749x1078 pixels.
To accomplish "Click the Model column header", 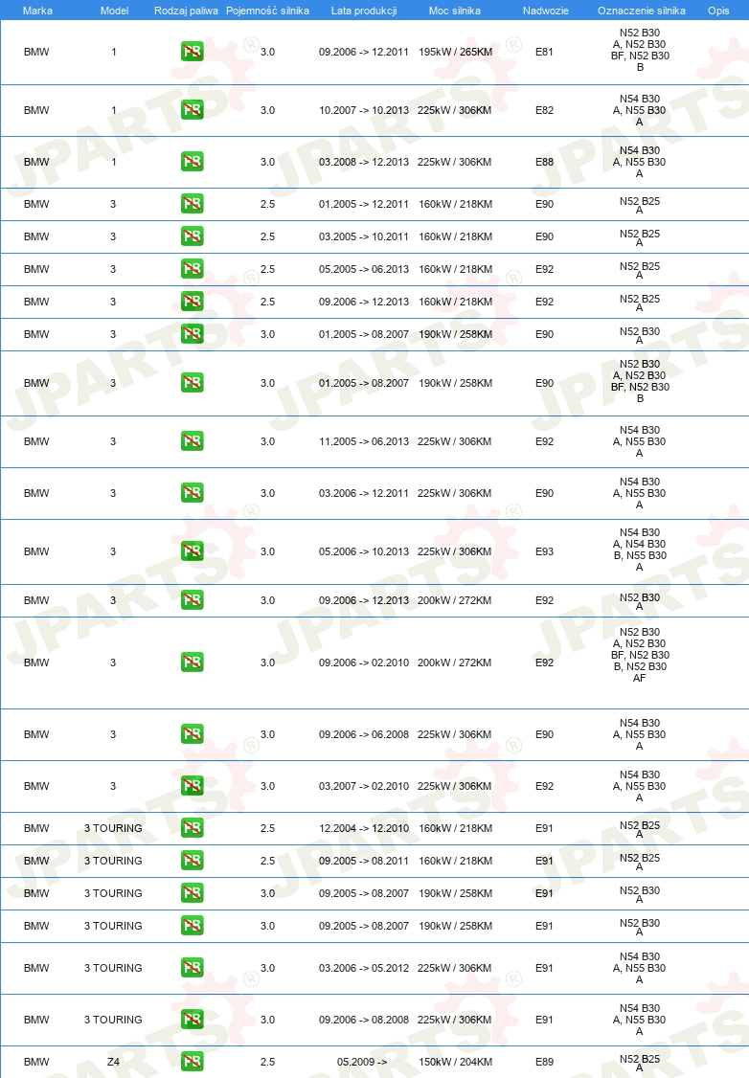I will pos(114,11).
